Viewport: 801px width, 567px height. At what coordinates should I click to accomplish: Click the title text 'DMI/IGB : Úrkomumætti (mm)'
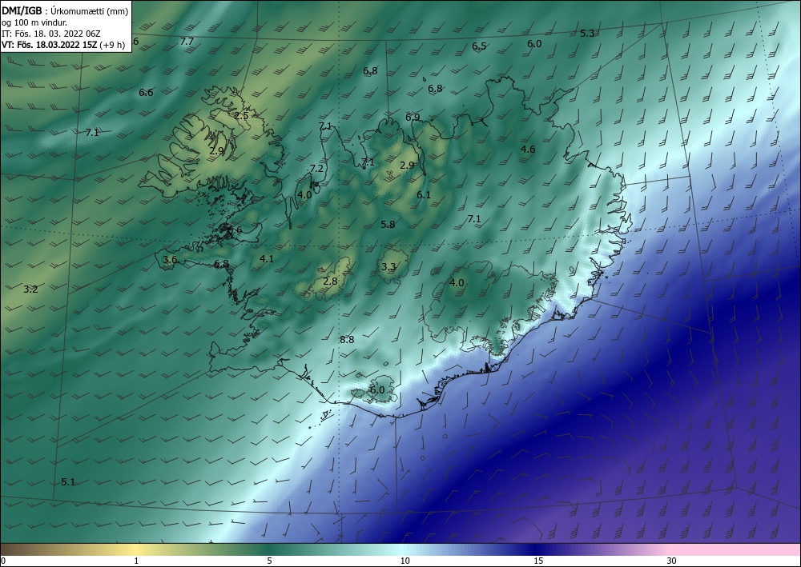[x=65, y=11]
